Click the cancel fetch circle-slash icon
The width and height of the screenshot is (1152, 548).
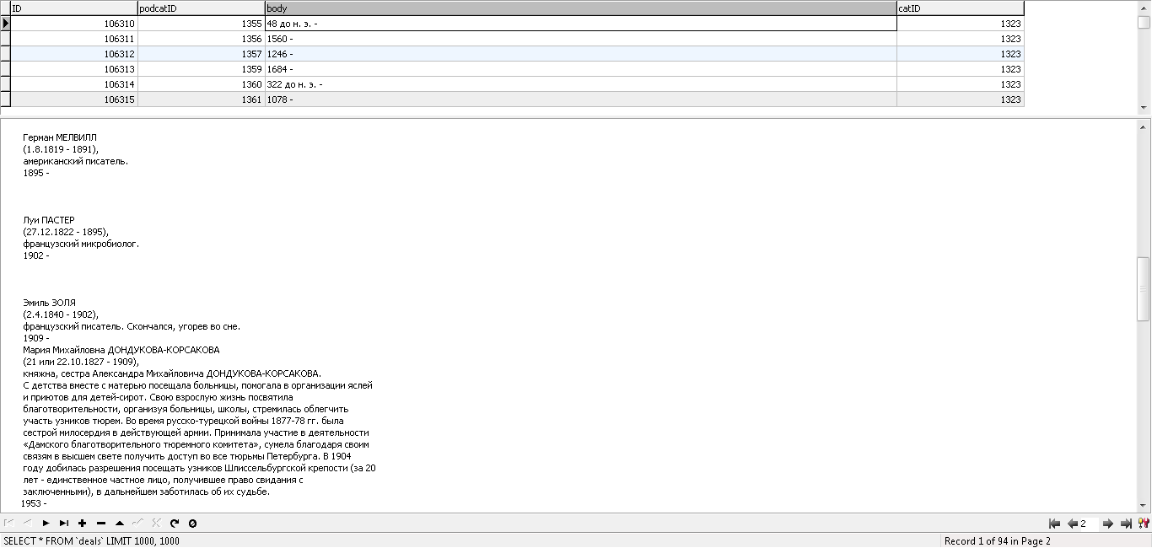[x=192, y=523]
